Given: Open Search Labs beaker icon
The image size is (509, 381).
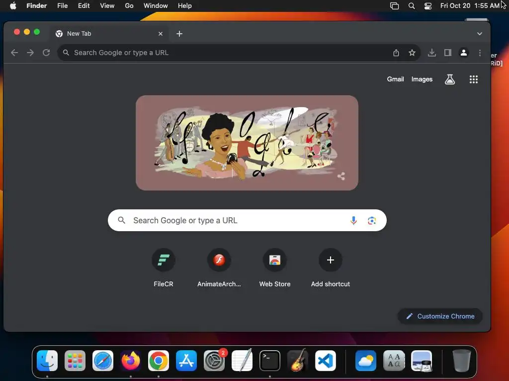Looking at the screenshot, I should [449, 79].
